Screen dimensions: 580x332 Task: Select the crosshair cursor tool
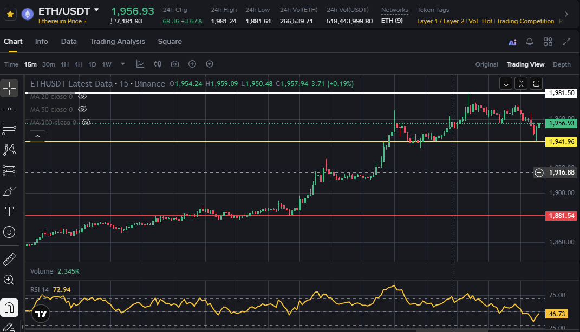(9, 88)
